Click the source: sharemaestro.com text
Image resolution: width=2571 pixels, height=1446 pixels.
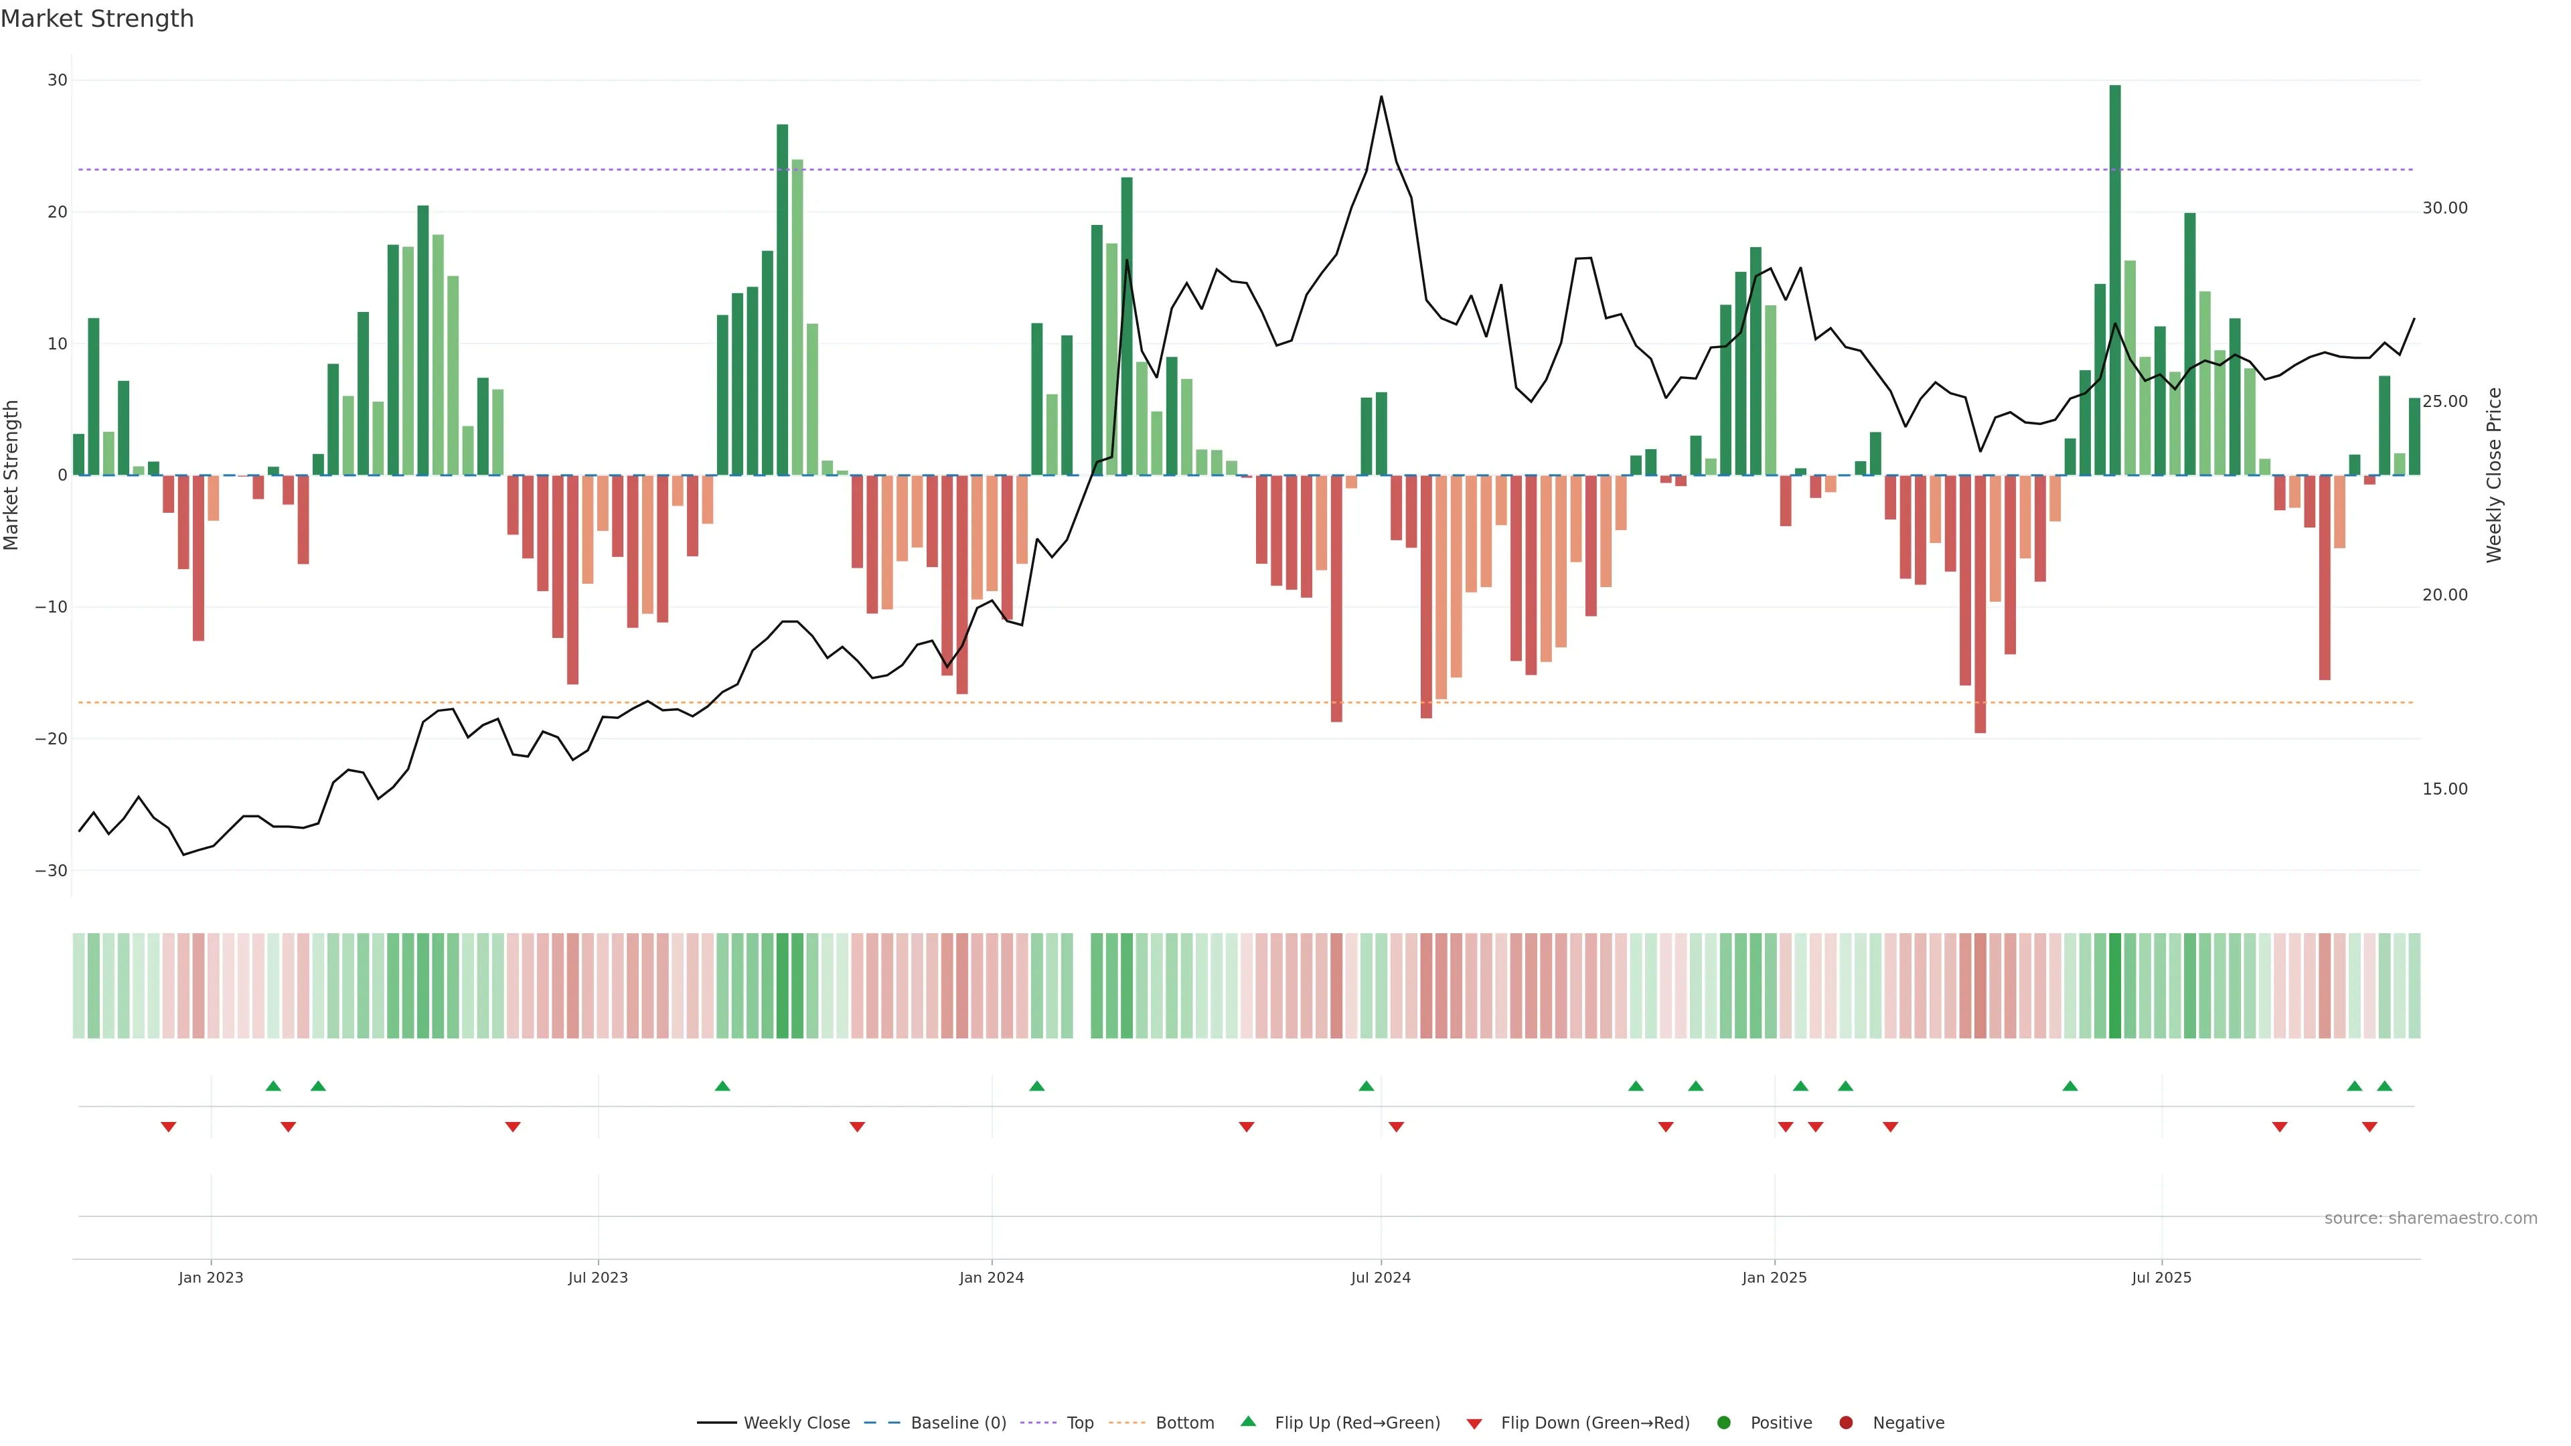[2430, 1218]
